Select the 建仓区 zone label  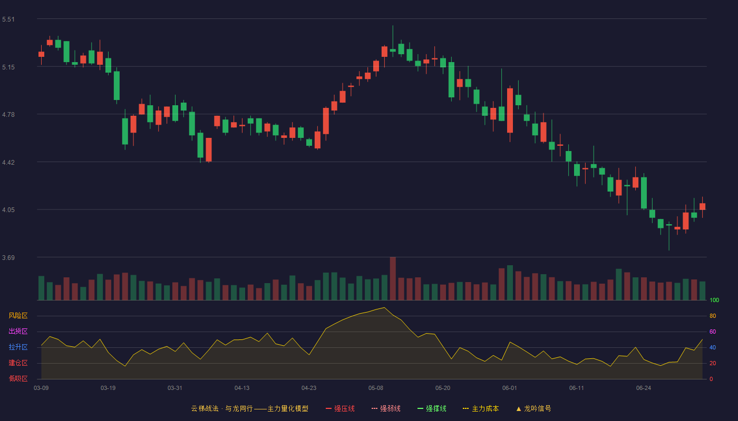pyautogui.click(x=18, y=363)
